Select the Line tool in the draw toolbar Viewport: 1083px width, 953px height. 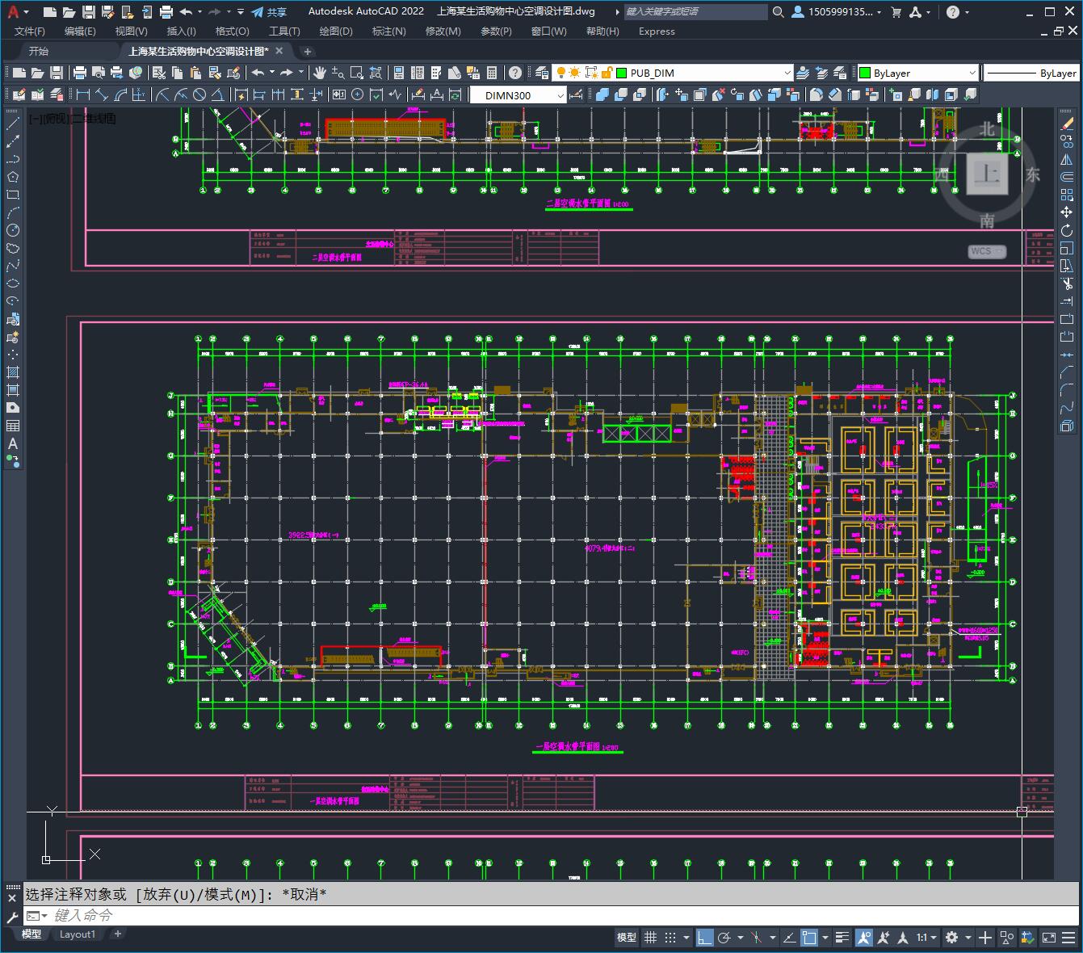click(13, 124)
